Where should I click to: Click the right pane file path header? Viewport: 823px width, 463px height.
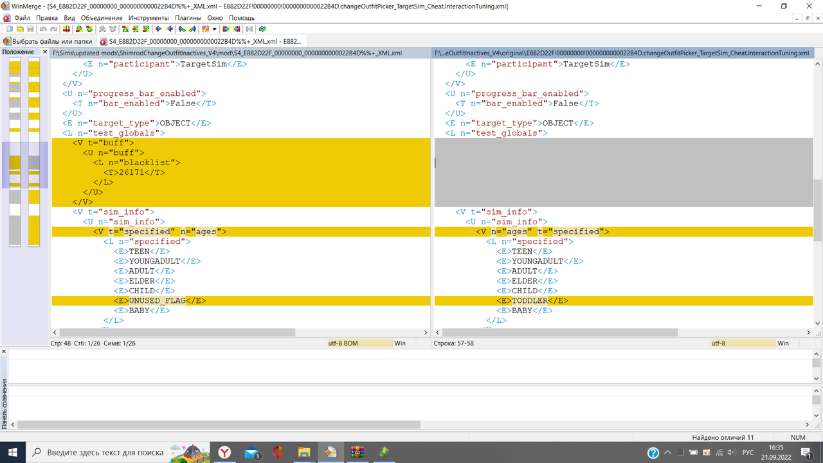coord(622,53)
